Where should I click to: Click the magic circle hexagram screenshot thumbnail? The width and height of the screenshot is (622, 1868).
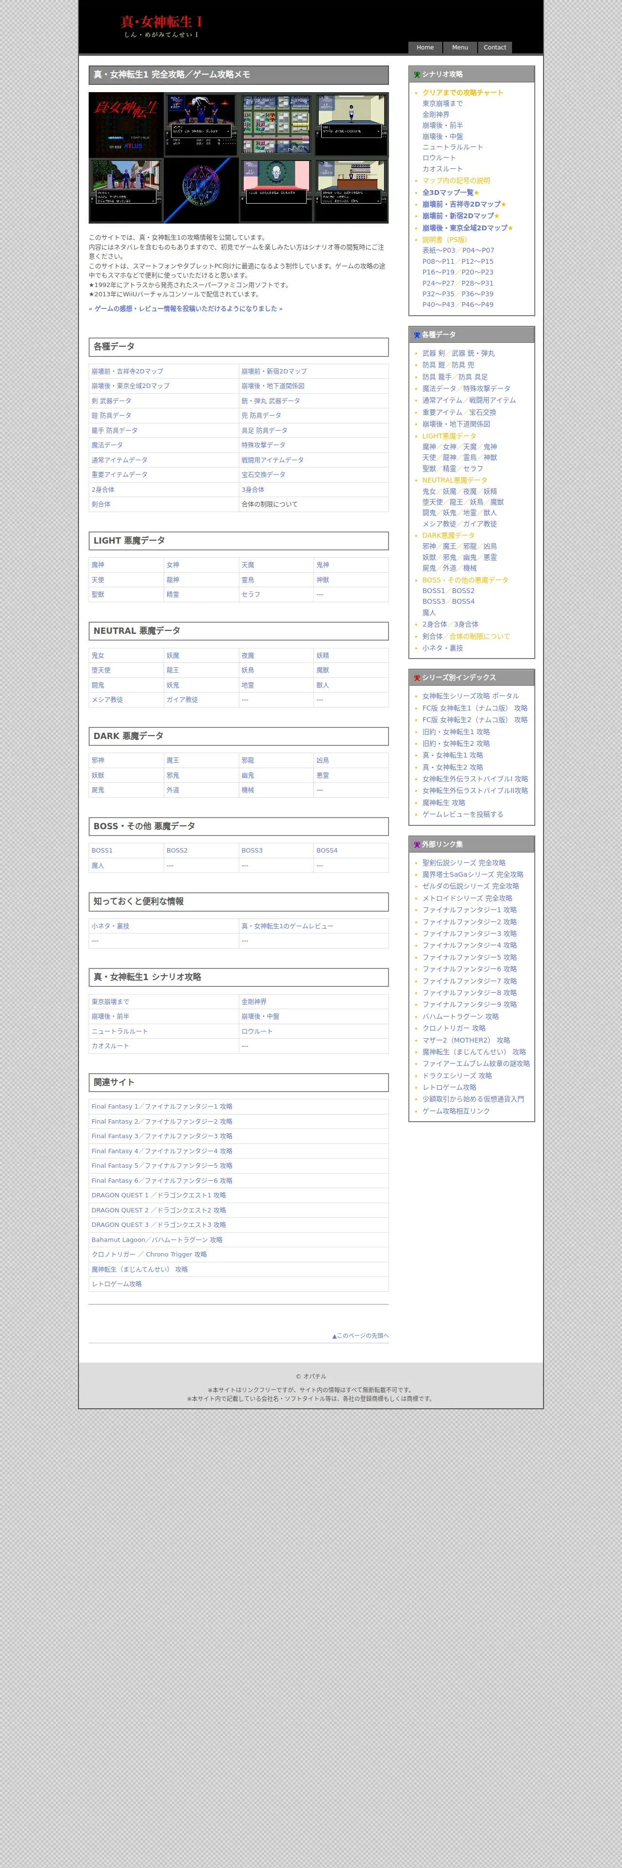click(202, 190)
